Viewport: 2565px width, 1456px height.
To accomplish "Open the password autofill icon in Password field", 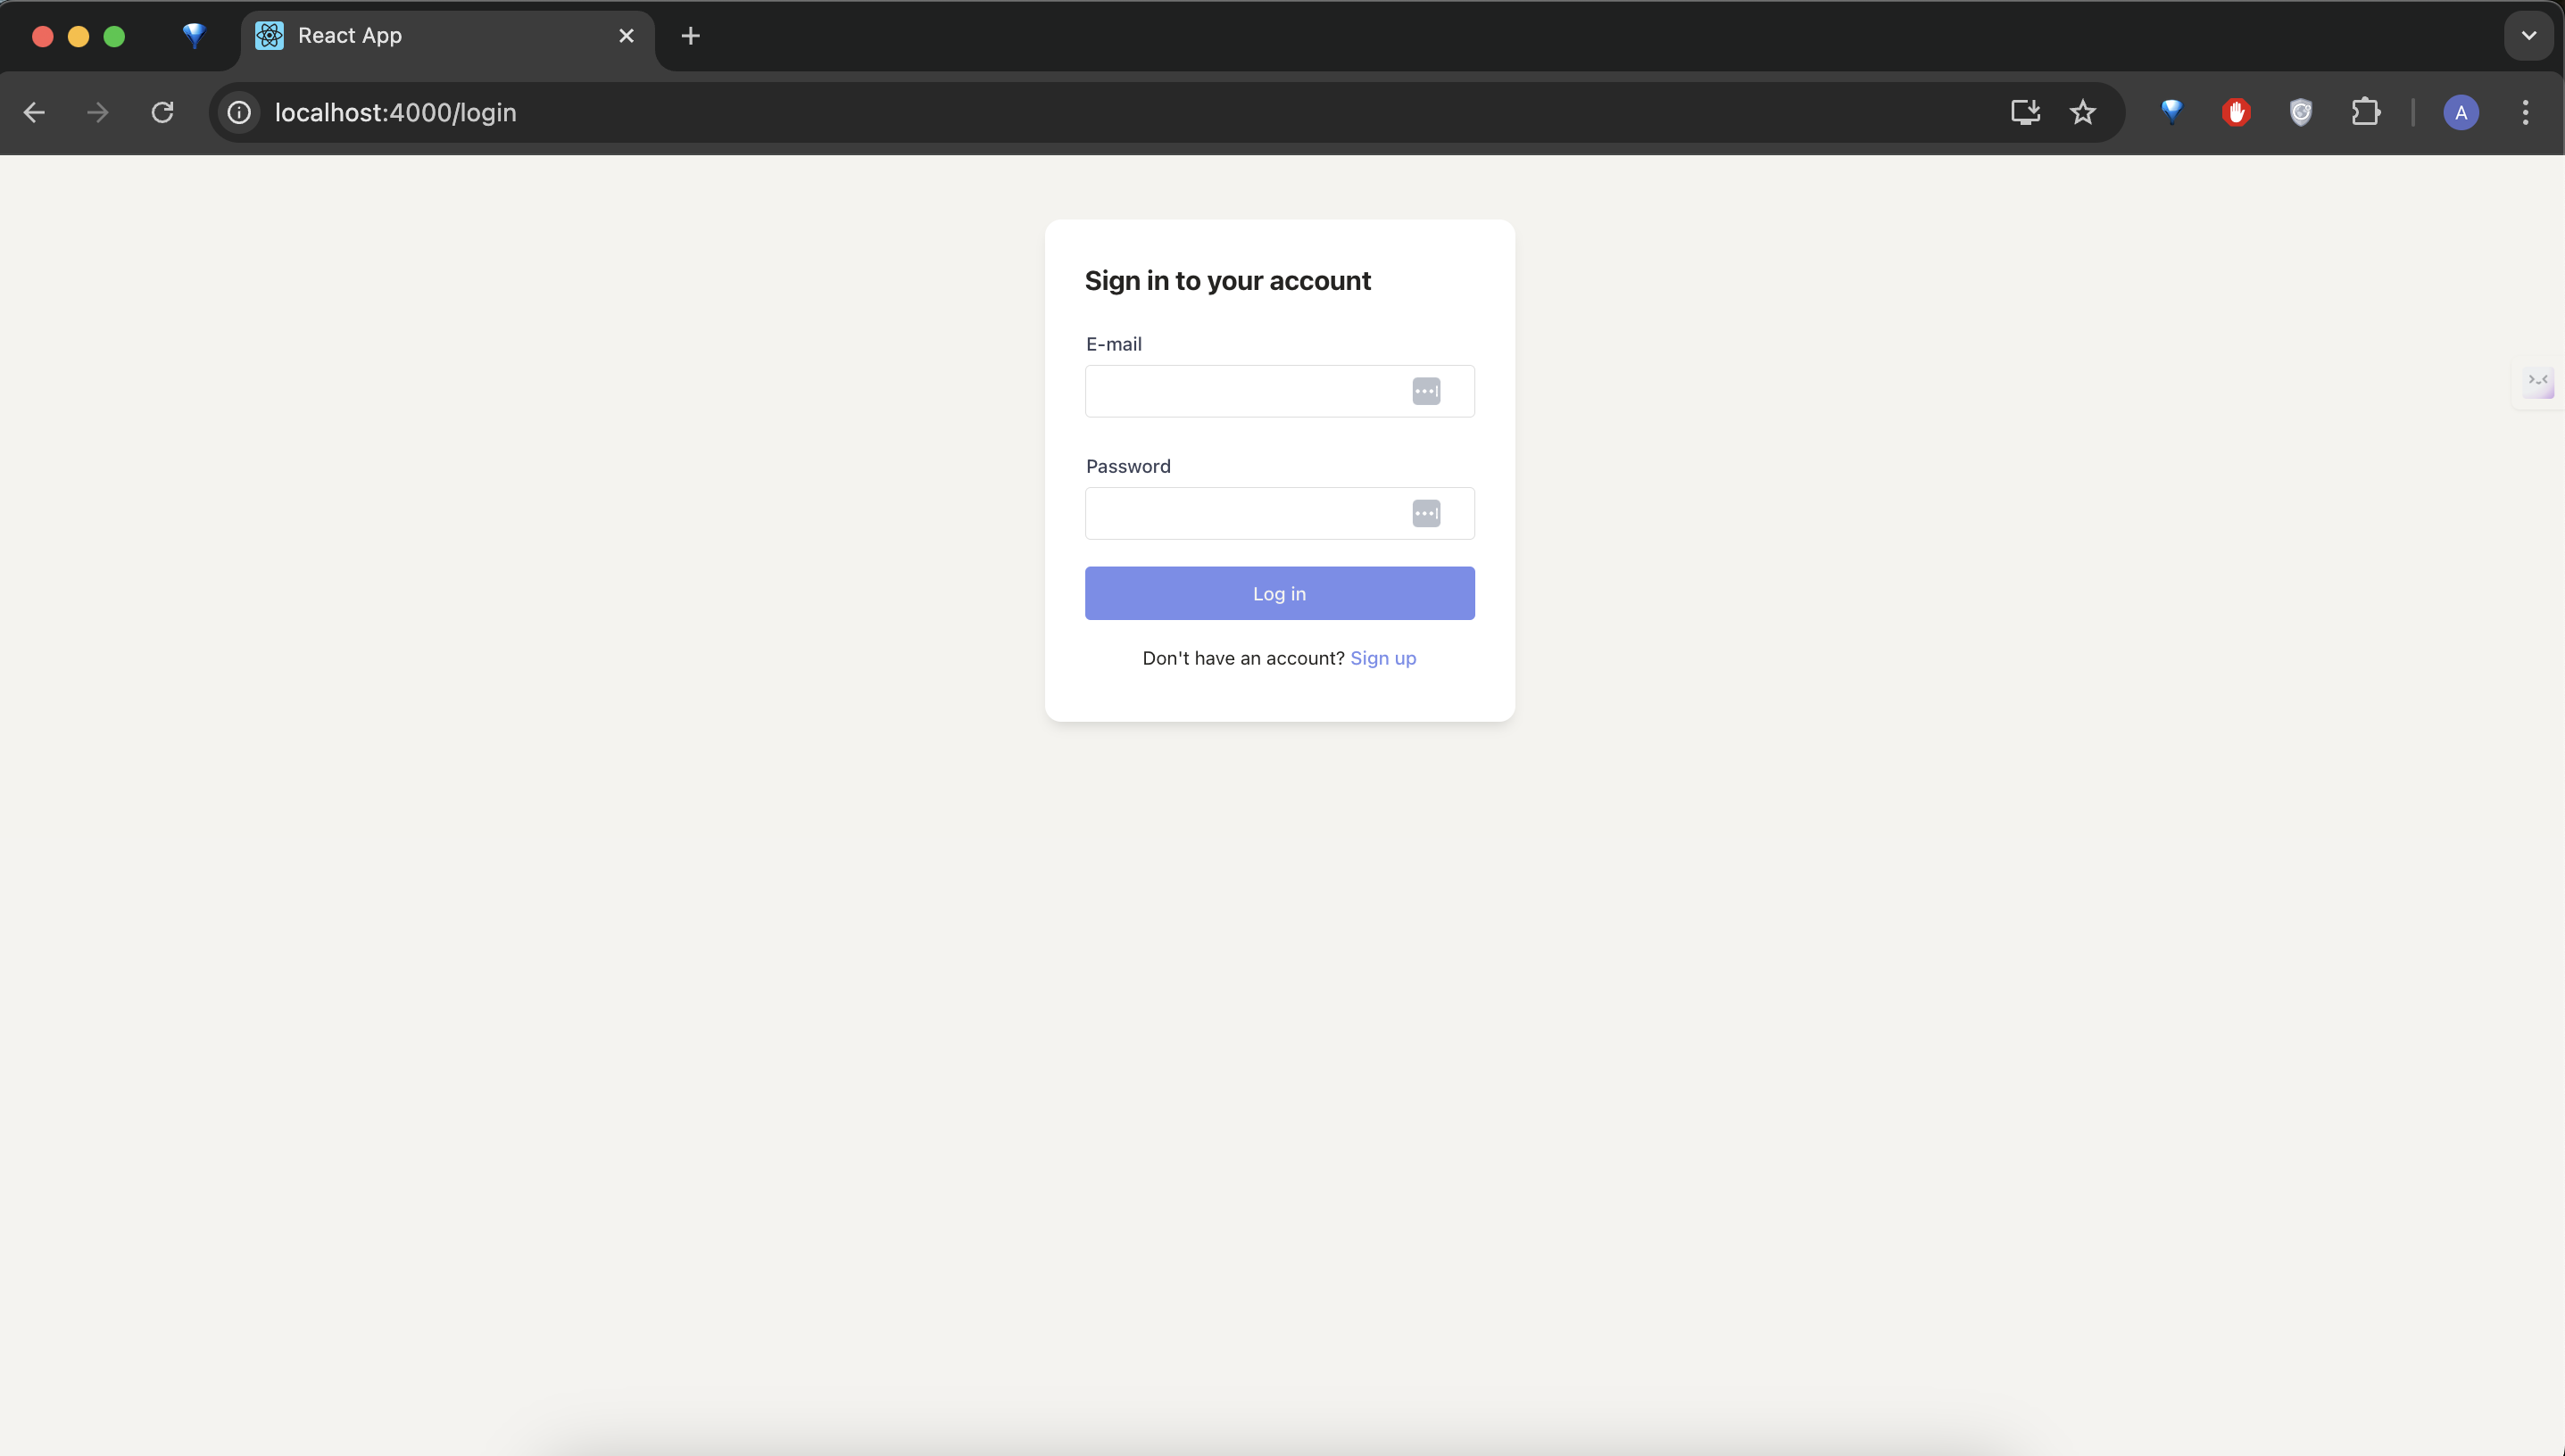I will pyautogui.click(x=1428, y=513).
